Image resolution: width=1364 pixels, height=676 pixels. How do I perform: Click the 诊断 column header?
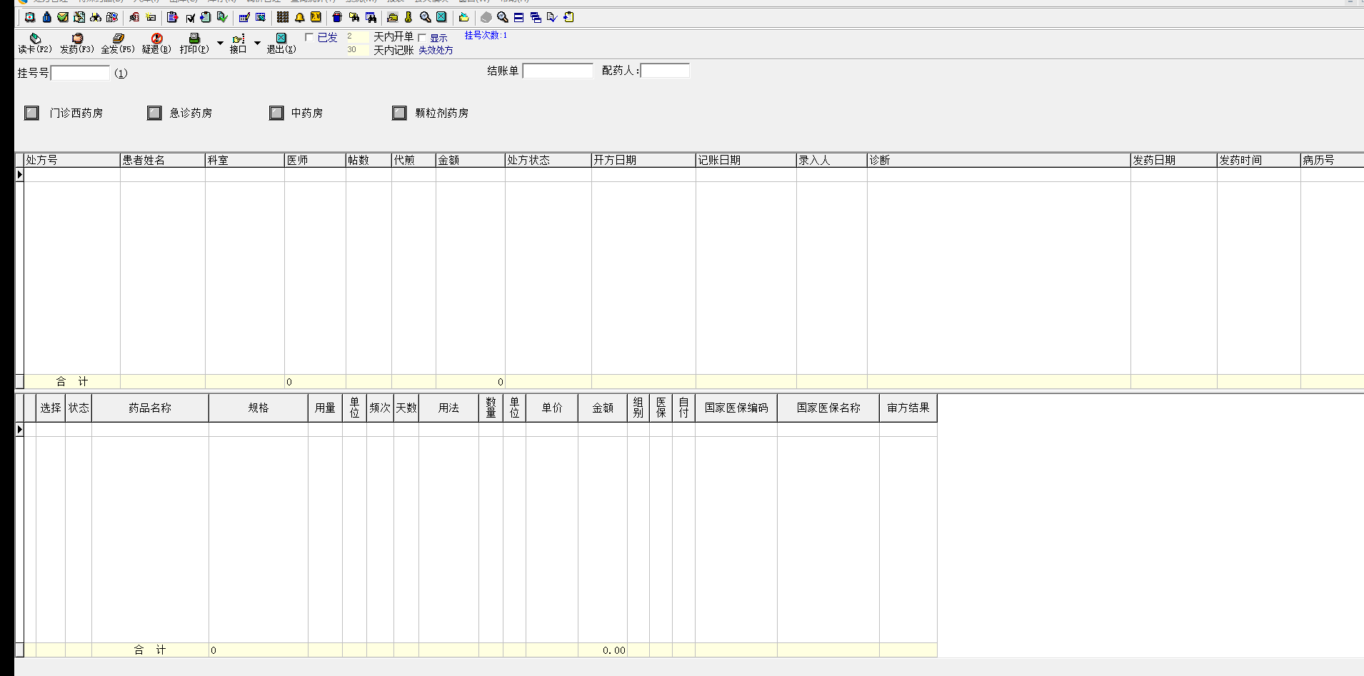tap(999, 160)
